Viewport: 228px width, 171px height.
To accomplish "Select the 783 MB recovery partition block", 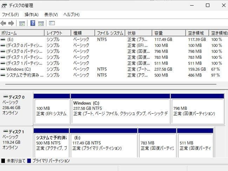I will pyautogui.click(x=157, y=143).
